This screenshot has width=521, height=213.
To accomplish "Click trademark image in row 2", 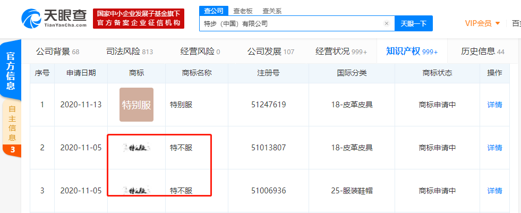I will tap(136, 147).
